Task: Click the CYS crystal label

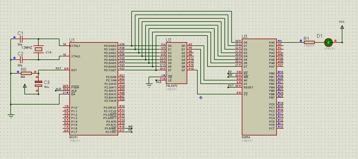Action: coord(49,52)
